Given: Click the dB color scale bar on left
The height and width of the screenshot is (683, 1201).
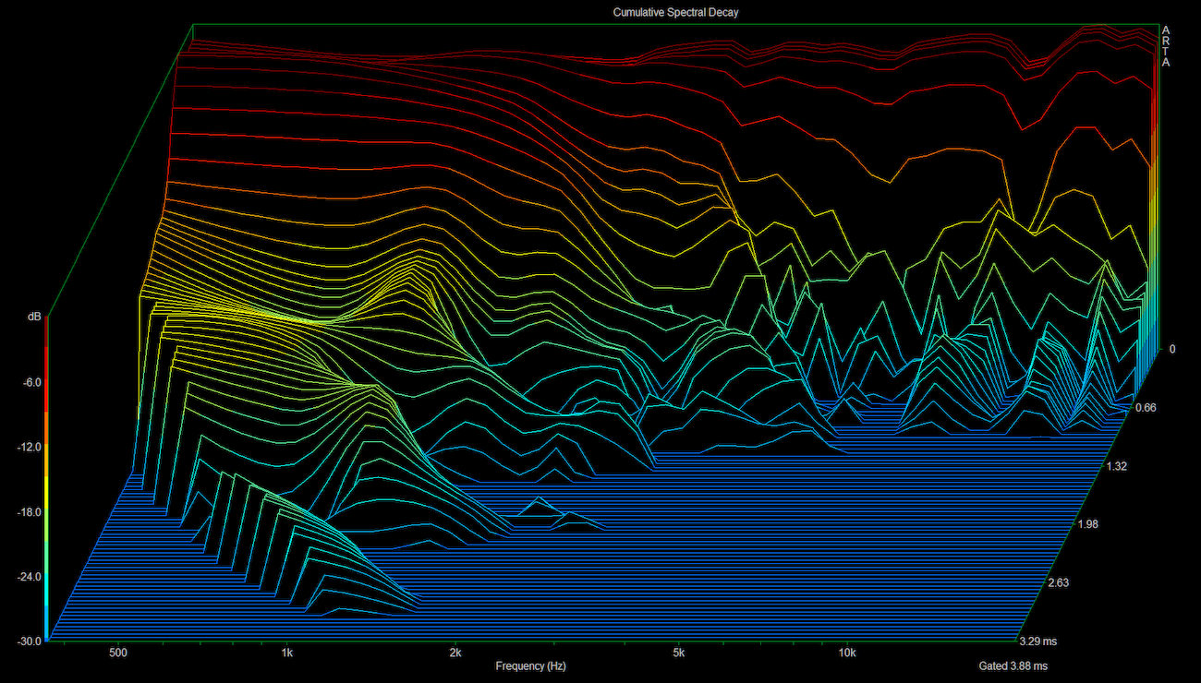Looking at the screenshot, I should click(x=46, y=480).
